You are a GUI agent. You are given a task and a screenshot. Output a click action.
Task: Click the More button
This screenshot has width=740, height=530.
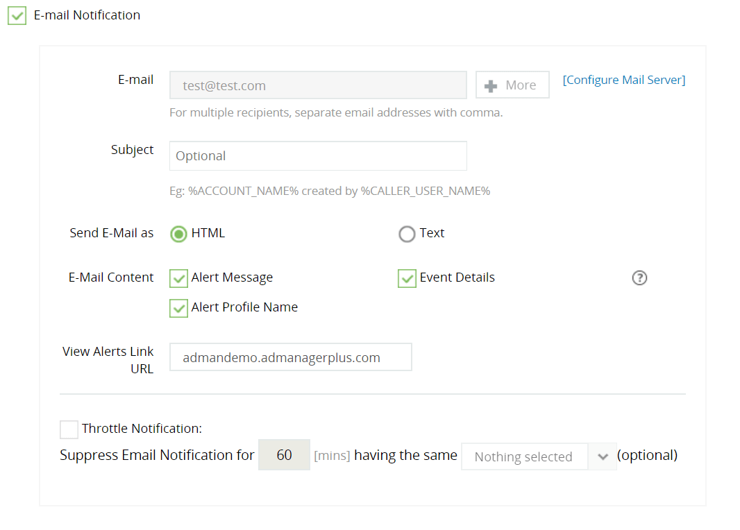(x=512, y=84)
